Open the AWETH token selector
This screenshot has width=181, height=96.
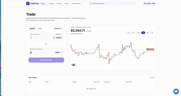point(58,38)
